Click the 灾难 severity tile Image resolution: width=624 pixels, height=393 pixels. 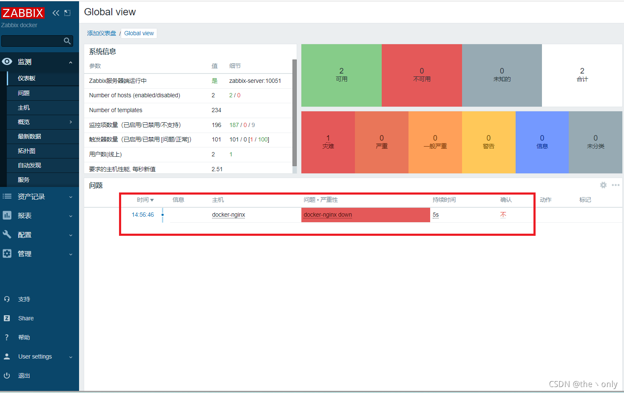(328, 142)
